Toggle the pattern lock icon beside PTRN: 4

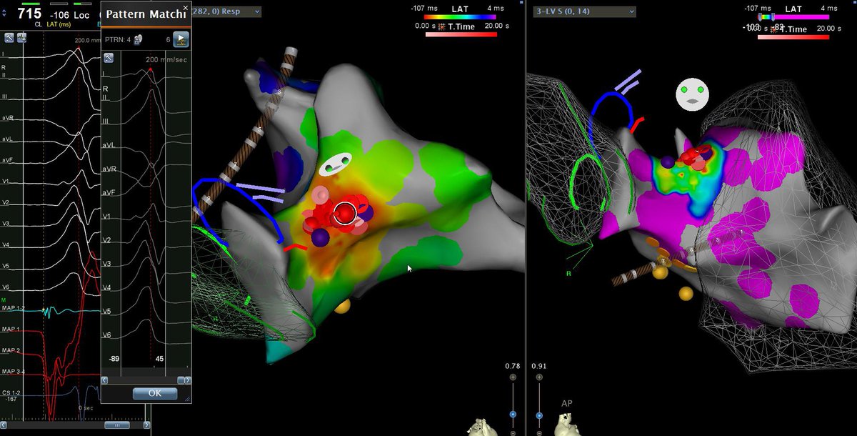pos(139,40)
